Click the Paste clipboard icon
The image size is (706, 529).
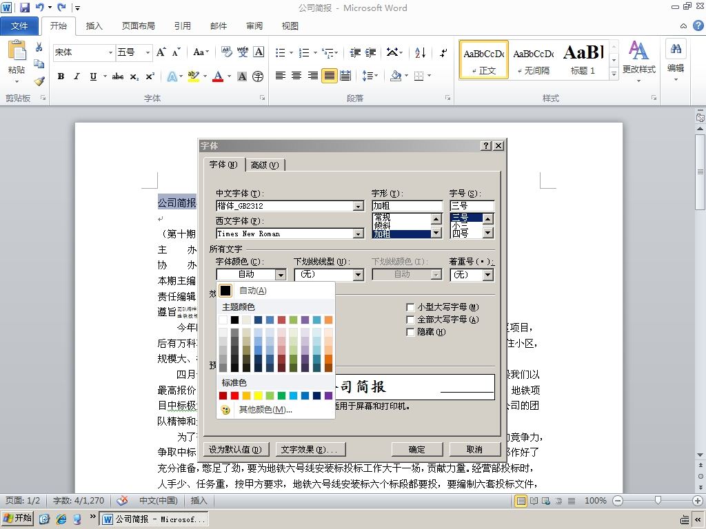coord(17,51)
